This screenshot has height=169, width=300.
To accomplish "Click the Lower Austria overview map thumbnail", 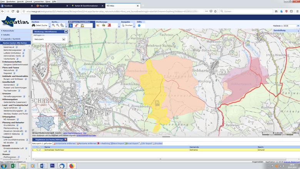I will pos(45,122).
